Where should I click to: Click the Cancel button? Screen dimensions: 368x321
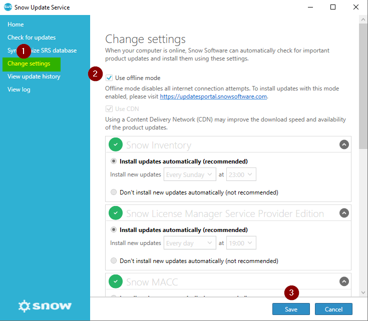(x=333, y=309)
